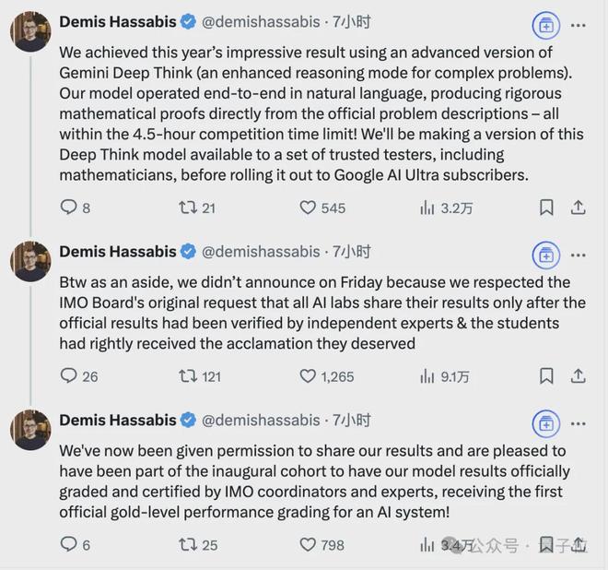
Task: Open add-to-list icon on second tweet
Action: (x=546, y=255)
